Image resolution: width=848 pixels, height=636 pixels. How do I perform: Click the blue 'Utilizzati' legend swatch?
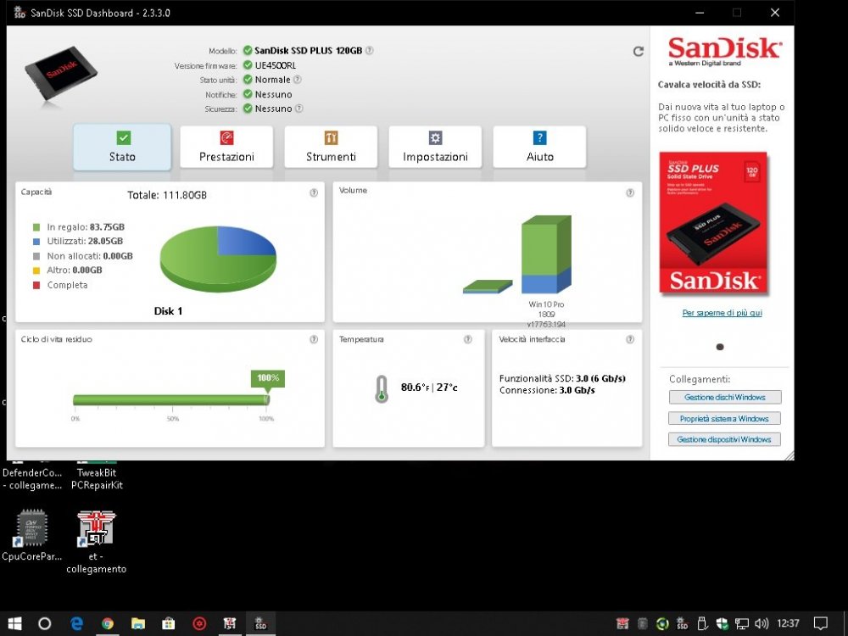(36, 241)
